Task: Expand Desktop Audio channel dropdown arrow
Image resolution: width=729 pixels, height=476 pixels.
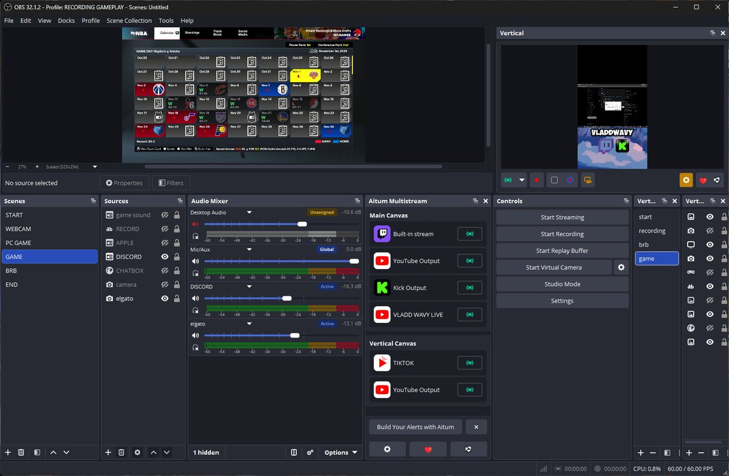Action: pos(249,212)
